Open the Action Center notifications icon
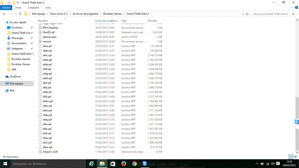The height and width of the screenshot is (168, 299). tap(278, 164)
